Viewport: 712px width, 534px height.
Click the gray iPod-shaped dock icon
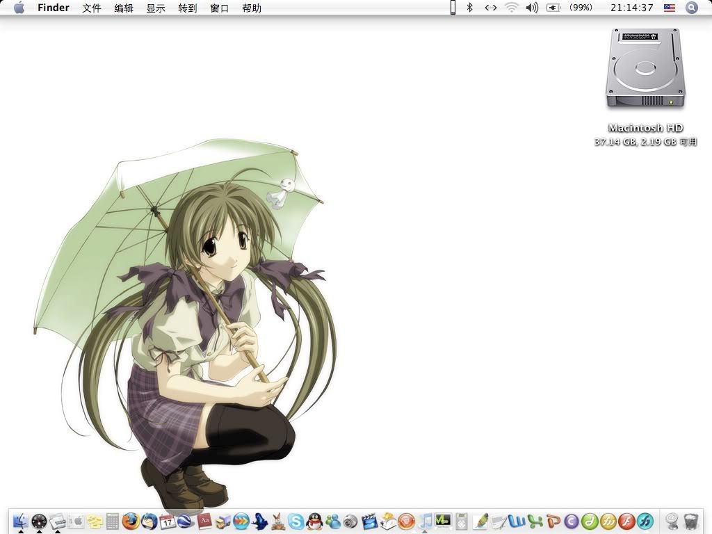(x=462, y=521)
